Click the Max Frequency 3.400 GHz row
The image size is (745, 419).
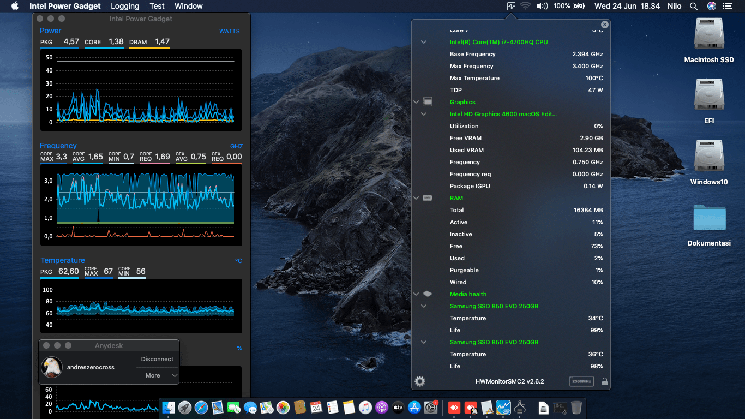(526, 66)
